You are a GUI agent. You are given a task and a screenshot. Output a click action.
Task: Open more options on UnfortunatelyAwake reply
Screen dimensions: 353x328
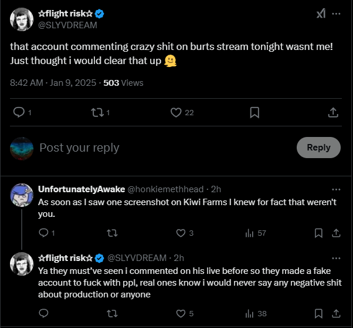tap(336, 189)
